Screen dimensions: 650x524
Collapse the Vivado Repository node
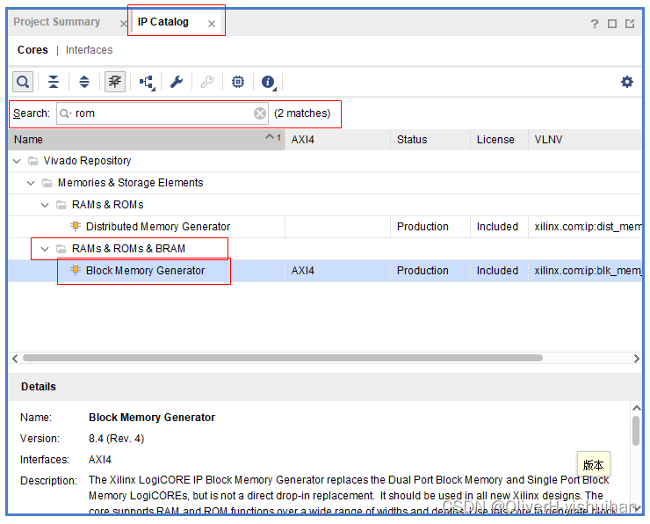pyautogui.click(x=17, y=161)
